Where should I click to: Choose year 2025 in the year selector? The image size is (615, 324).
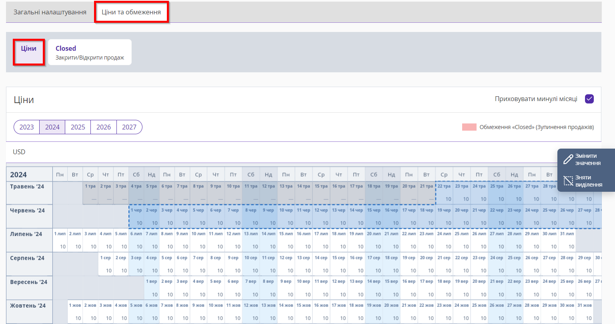coord(78,127)
